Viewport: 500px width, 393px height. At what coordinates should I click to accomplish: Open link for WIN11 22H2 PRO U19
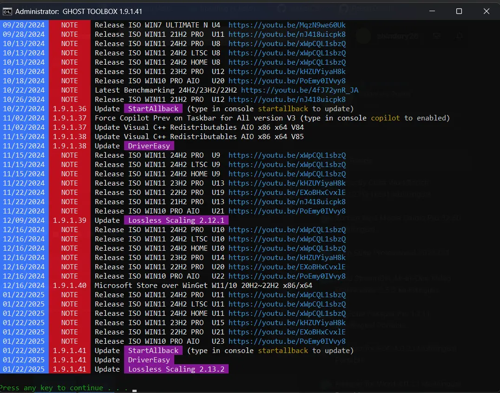(287, 192)
